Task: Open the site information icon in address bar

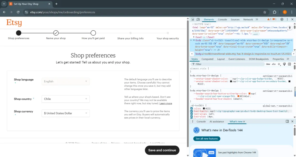Action: click(x=26, y=12)
